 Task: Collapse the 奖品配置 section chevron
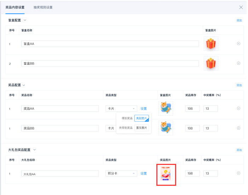click(x=24, y=85)
